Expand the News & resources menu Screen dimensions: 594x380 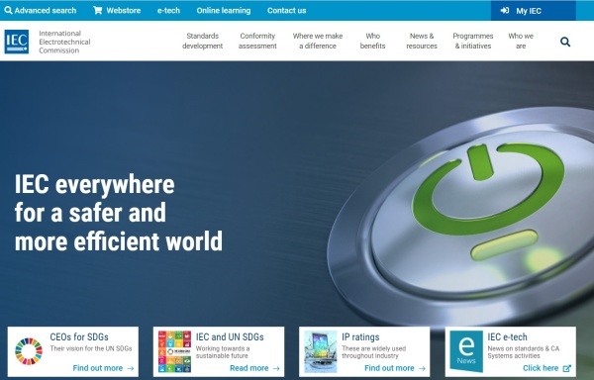(422, 41)
